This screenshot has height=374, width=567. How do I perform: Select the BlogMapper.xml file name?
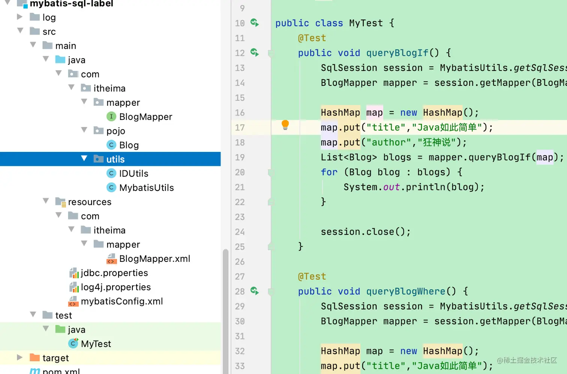click(154, 259)
